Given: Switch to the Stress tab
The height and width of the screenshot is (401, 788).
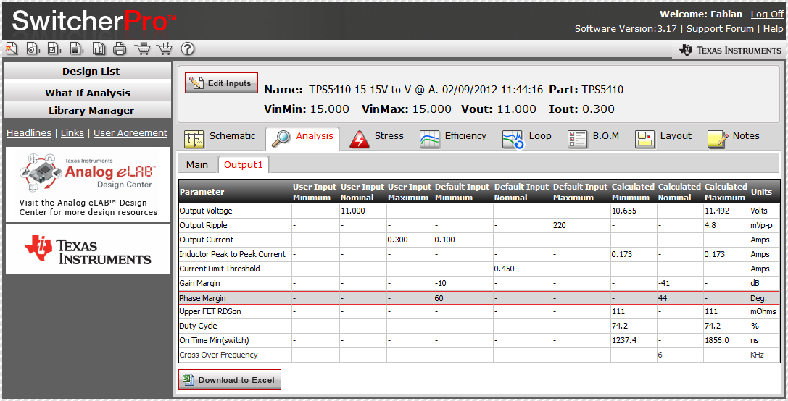Looking at the screenshot, I should click(x=389, y=136).
